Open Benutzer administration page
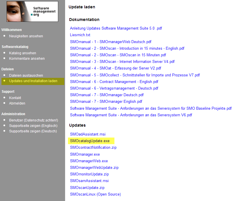236x201 pixels. pyautogui.click(x=33, y=120)
